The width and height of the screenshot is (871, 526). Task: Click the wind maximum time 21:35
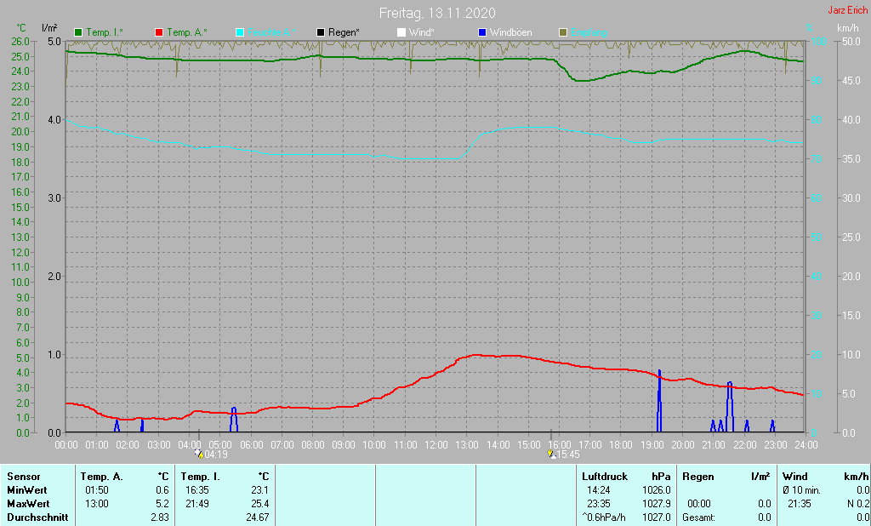[x=800, y=504]
